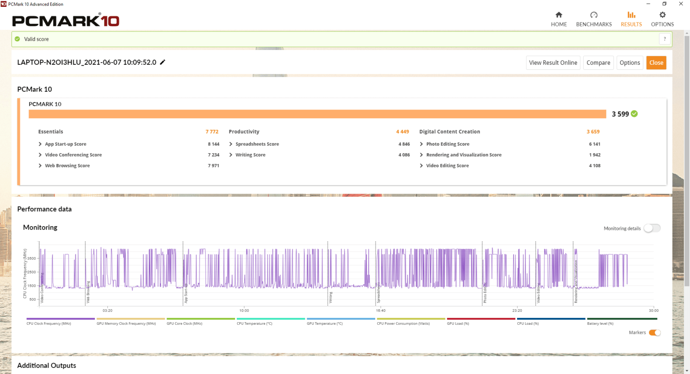Expand Spreadsheets Score details

[231, 144]
